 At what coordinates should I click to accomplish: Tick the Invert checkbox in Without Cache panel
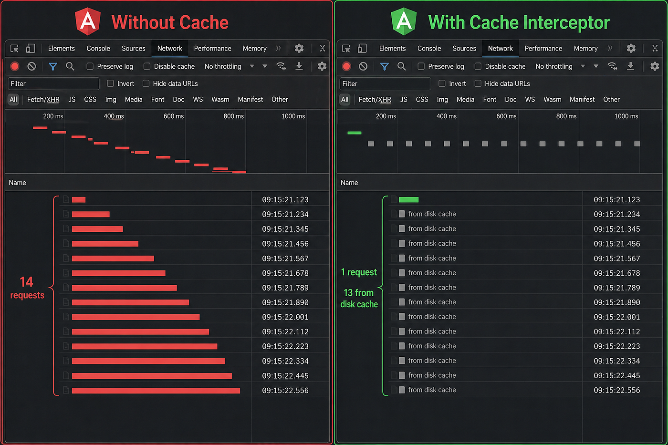(110, 83)
